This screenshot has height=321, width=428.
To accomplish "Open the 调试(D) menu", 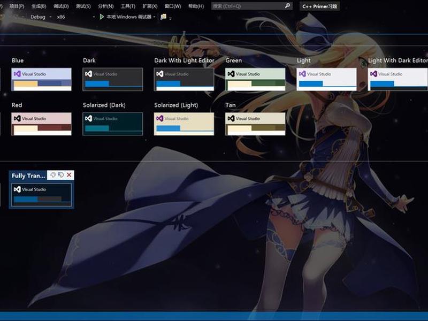I will pyautogui.click(x=61, y=6).
